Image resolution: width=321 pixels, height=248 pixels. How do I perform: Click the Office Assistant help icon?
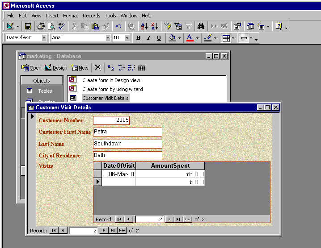[x=279, y=26]
